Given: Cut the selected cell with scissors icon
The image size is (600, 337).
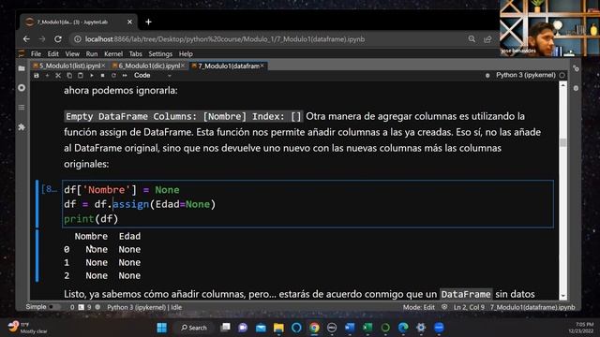Looking at the screenshot, I should click(x=58, y=76).
